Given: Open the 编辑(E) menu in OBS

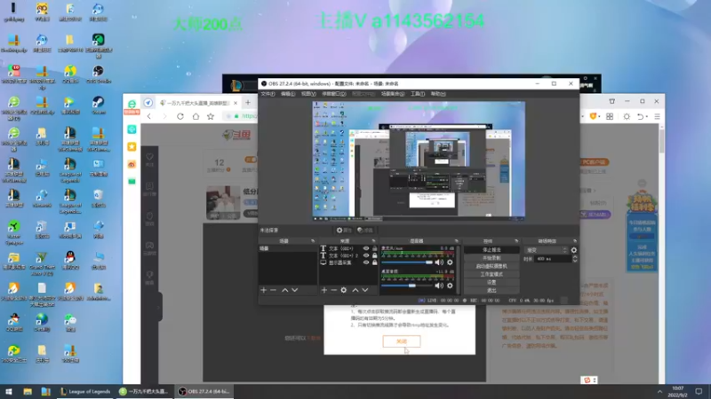Looking at the screenshot, I should click(x=288, y=94).
